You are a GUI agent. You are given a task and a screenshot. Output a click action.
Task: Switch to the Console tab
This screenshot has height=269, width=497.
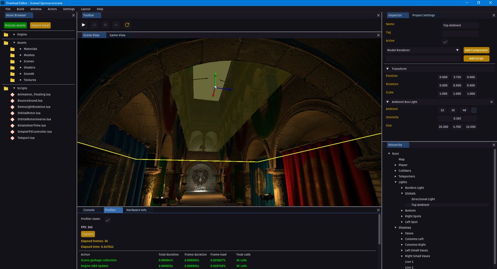(x=89, y=210)
